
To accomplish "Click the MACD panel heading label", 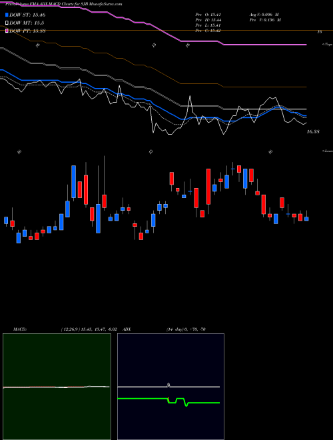I will coord(20,329).
